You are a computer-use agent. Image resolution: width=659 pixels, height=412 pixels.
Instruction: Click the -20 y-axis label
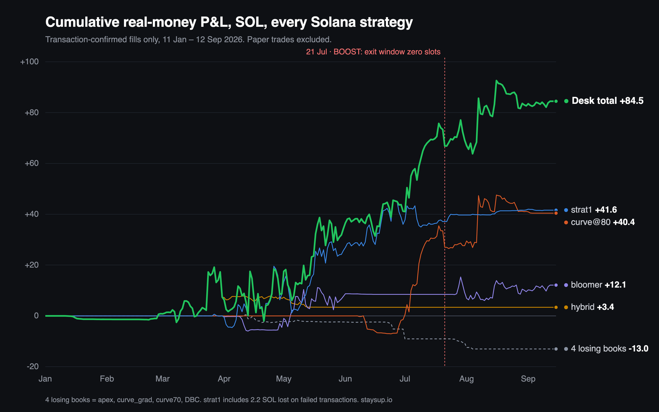point(33,367)
